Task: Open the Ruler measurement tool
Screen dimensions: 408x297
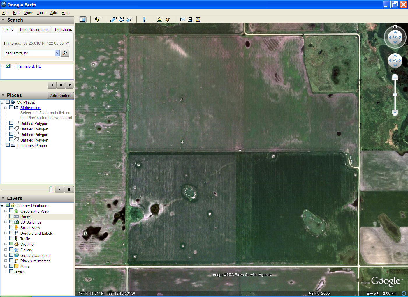Action: pos(144,20)
